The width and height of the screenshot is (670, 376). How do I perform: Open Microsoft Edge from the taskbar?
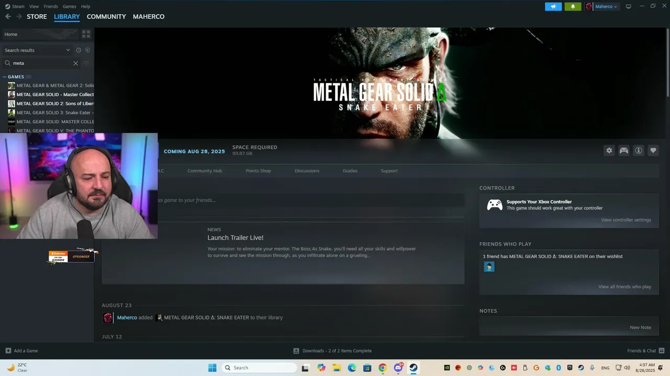click(352, 368)
